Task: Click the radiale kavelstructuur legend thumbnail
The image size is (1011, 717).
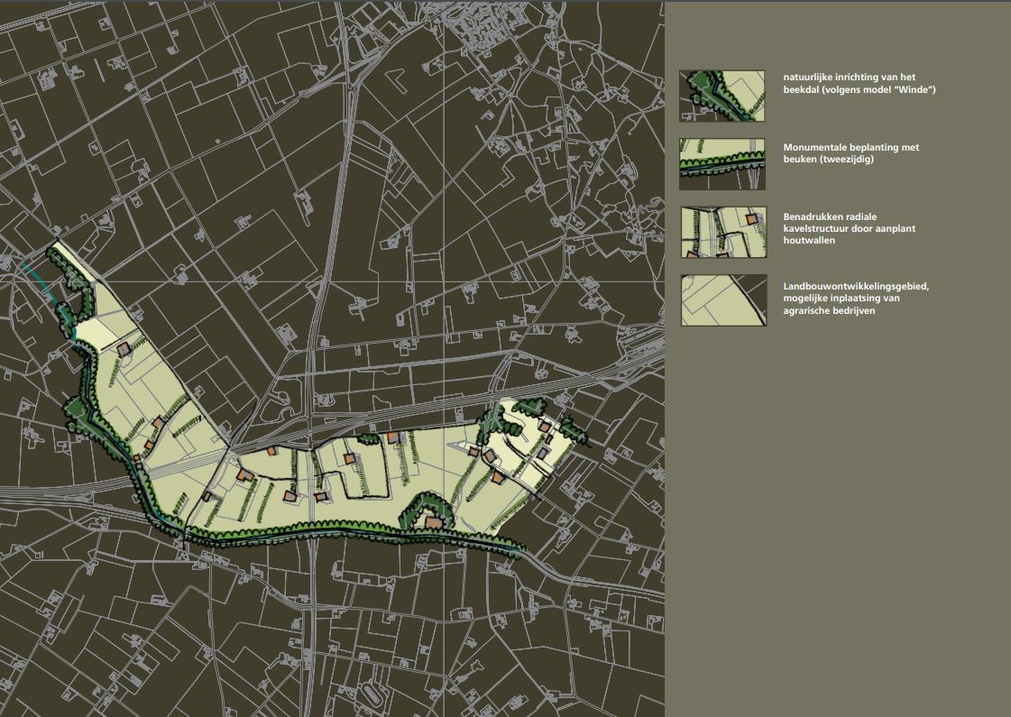Action: pos(721,234)
